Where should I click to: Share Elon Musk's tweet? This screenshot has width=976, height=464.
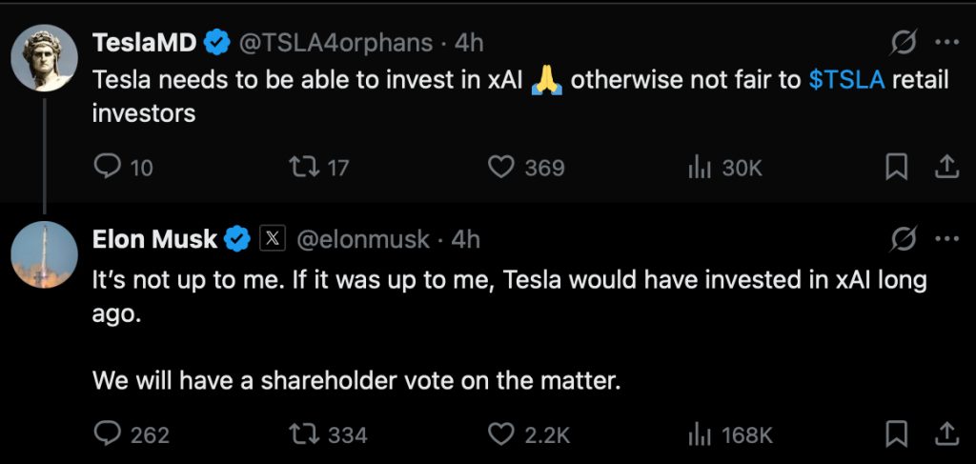tap(945, 435)
